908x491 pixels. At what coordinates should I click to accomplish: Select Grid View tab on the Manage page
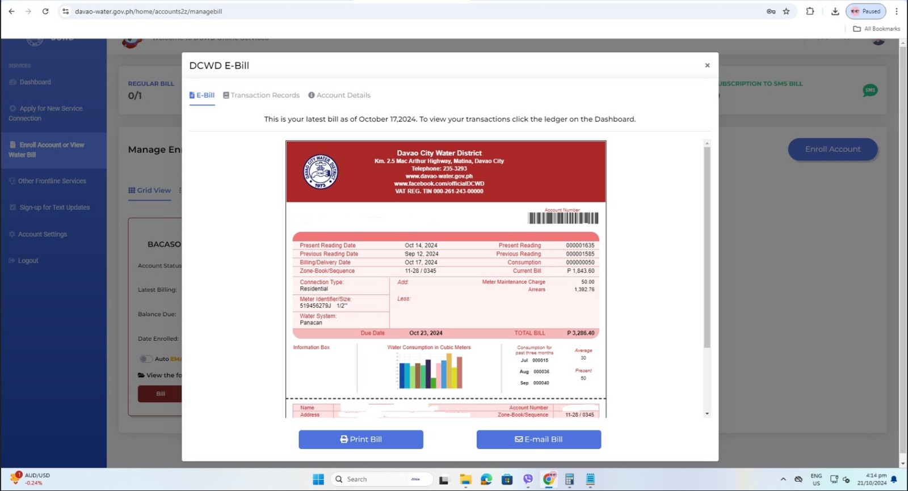(150, 191)
